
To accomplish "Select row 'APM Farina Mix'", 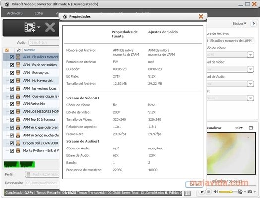I will coord(31,104).
